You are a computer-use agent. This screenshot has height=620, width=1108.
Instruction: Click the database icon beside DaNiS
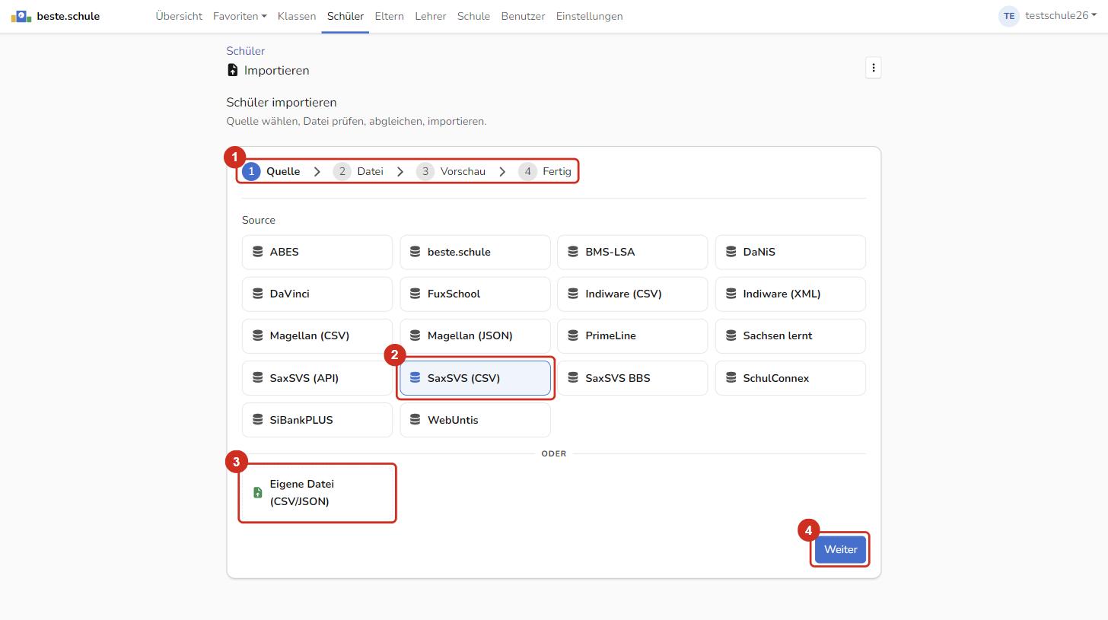731,252
